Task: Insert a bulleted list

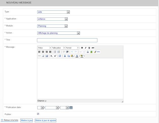Action: (x=55, y=52)
